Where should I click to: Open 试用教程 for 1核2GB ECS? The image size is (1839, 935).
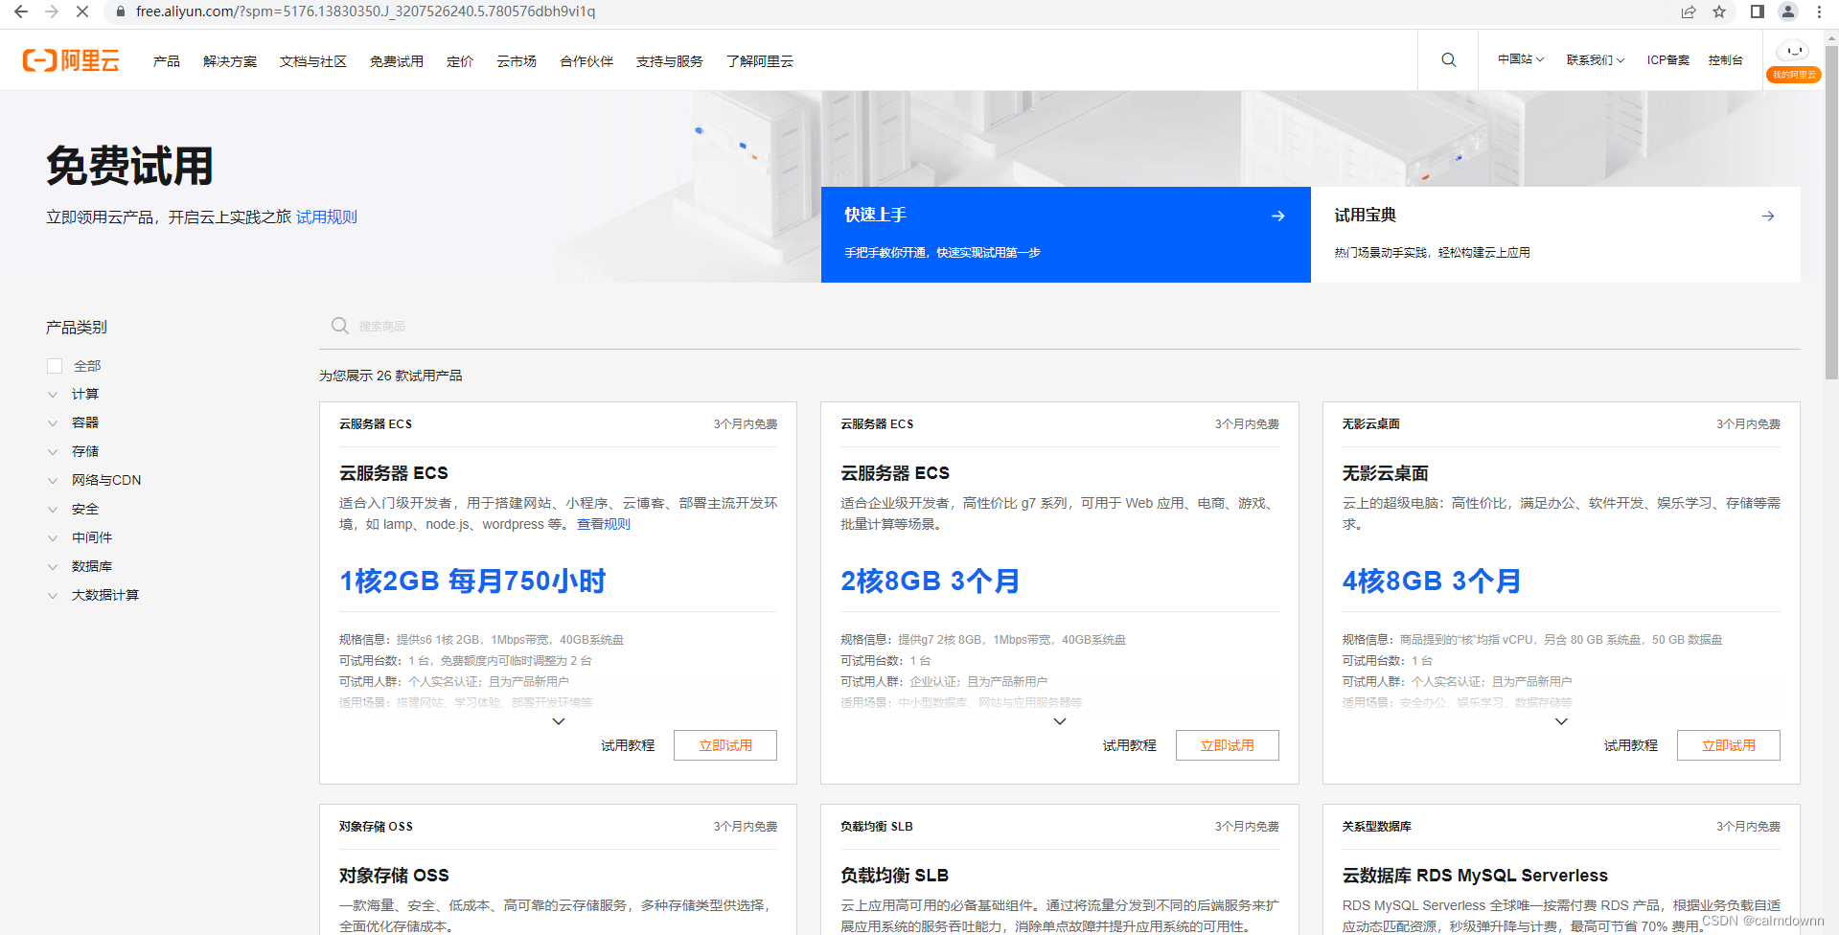[x=628, y=745]
